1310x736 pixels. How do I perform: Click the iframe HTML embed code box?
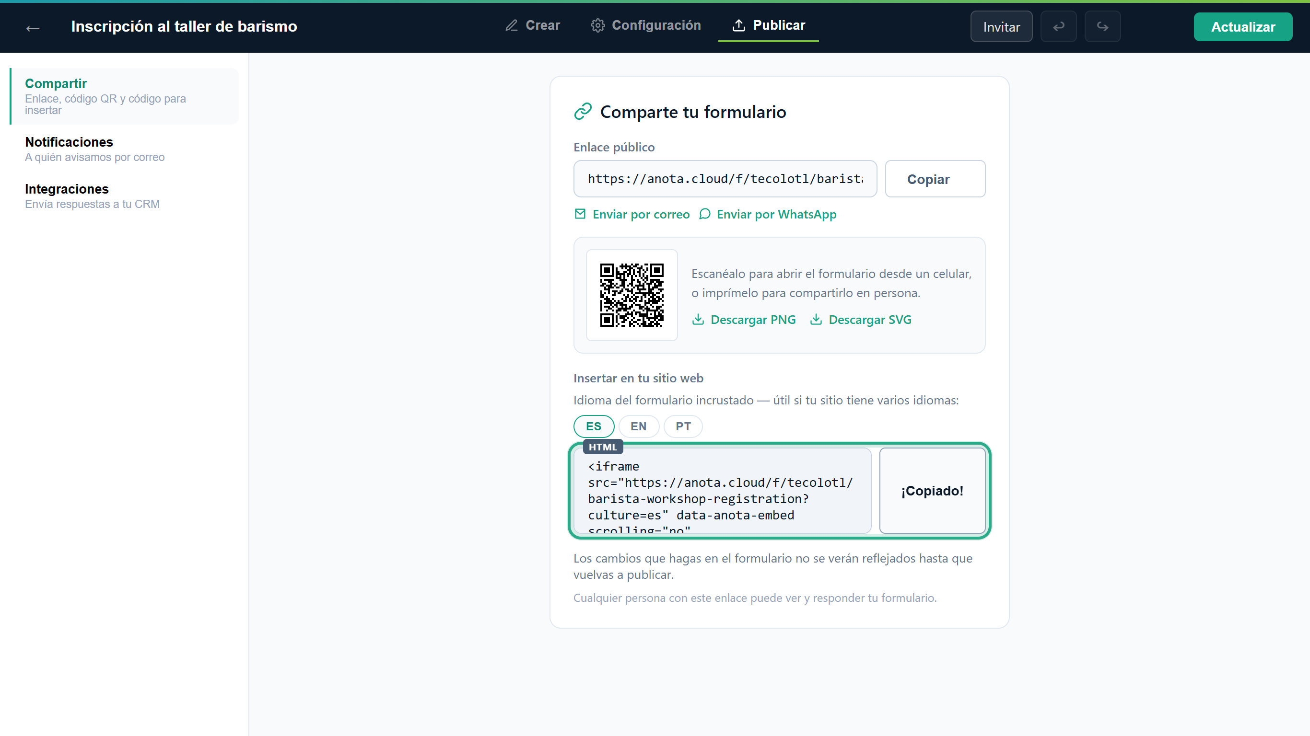(722, 491)
